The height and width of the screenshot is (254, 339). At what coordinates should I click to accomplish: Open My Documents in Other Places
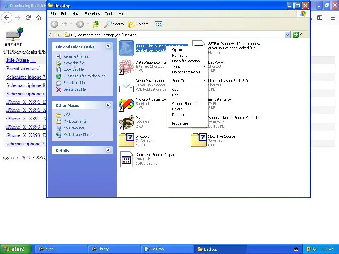[75, 121]
